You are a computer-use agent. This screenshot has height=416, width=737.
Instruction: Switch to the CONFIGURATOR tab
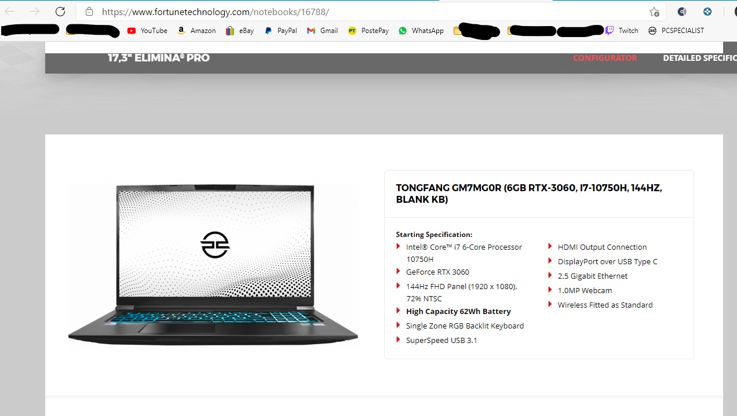tap(605, 58)
